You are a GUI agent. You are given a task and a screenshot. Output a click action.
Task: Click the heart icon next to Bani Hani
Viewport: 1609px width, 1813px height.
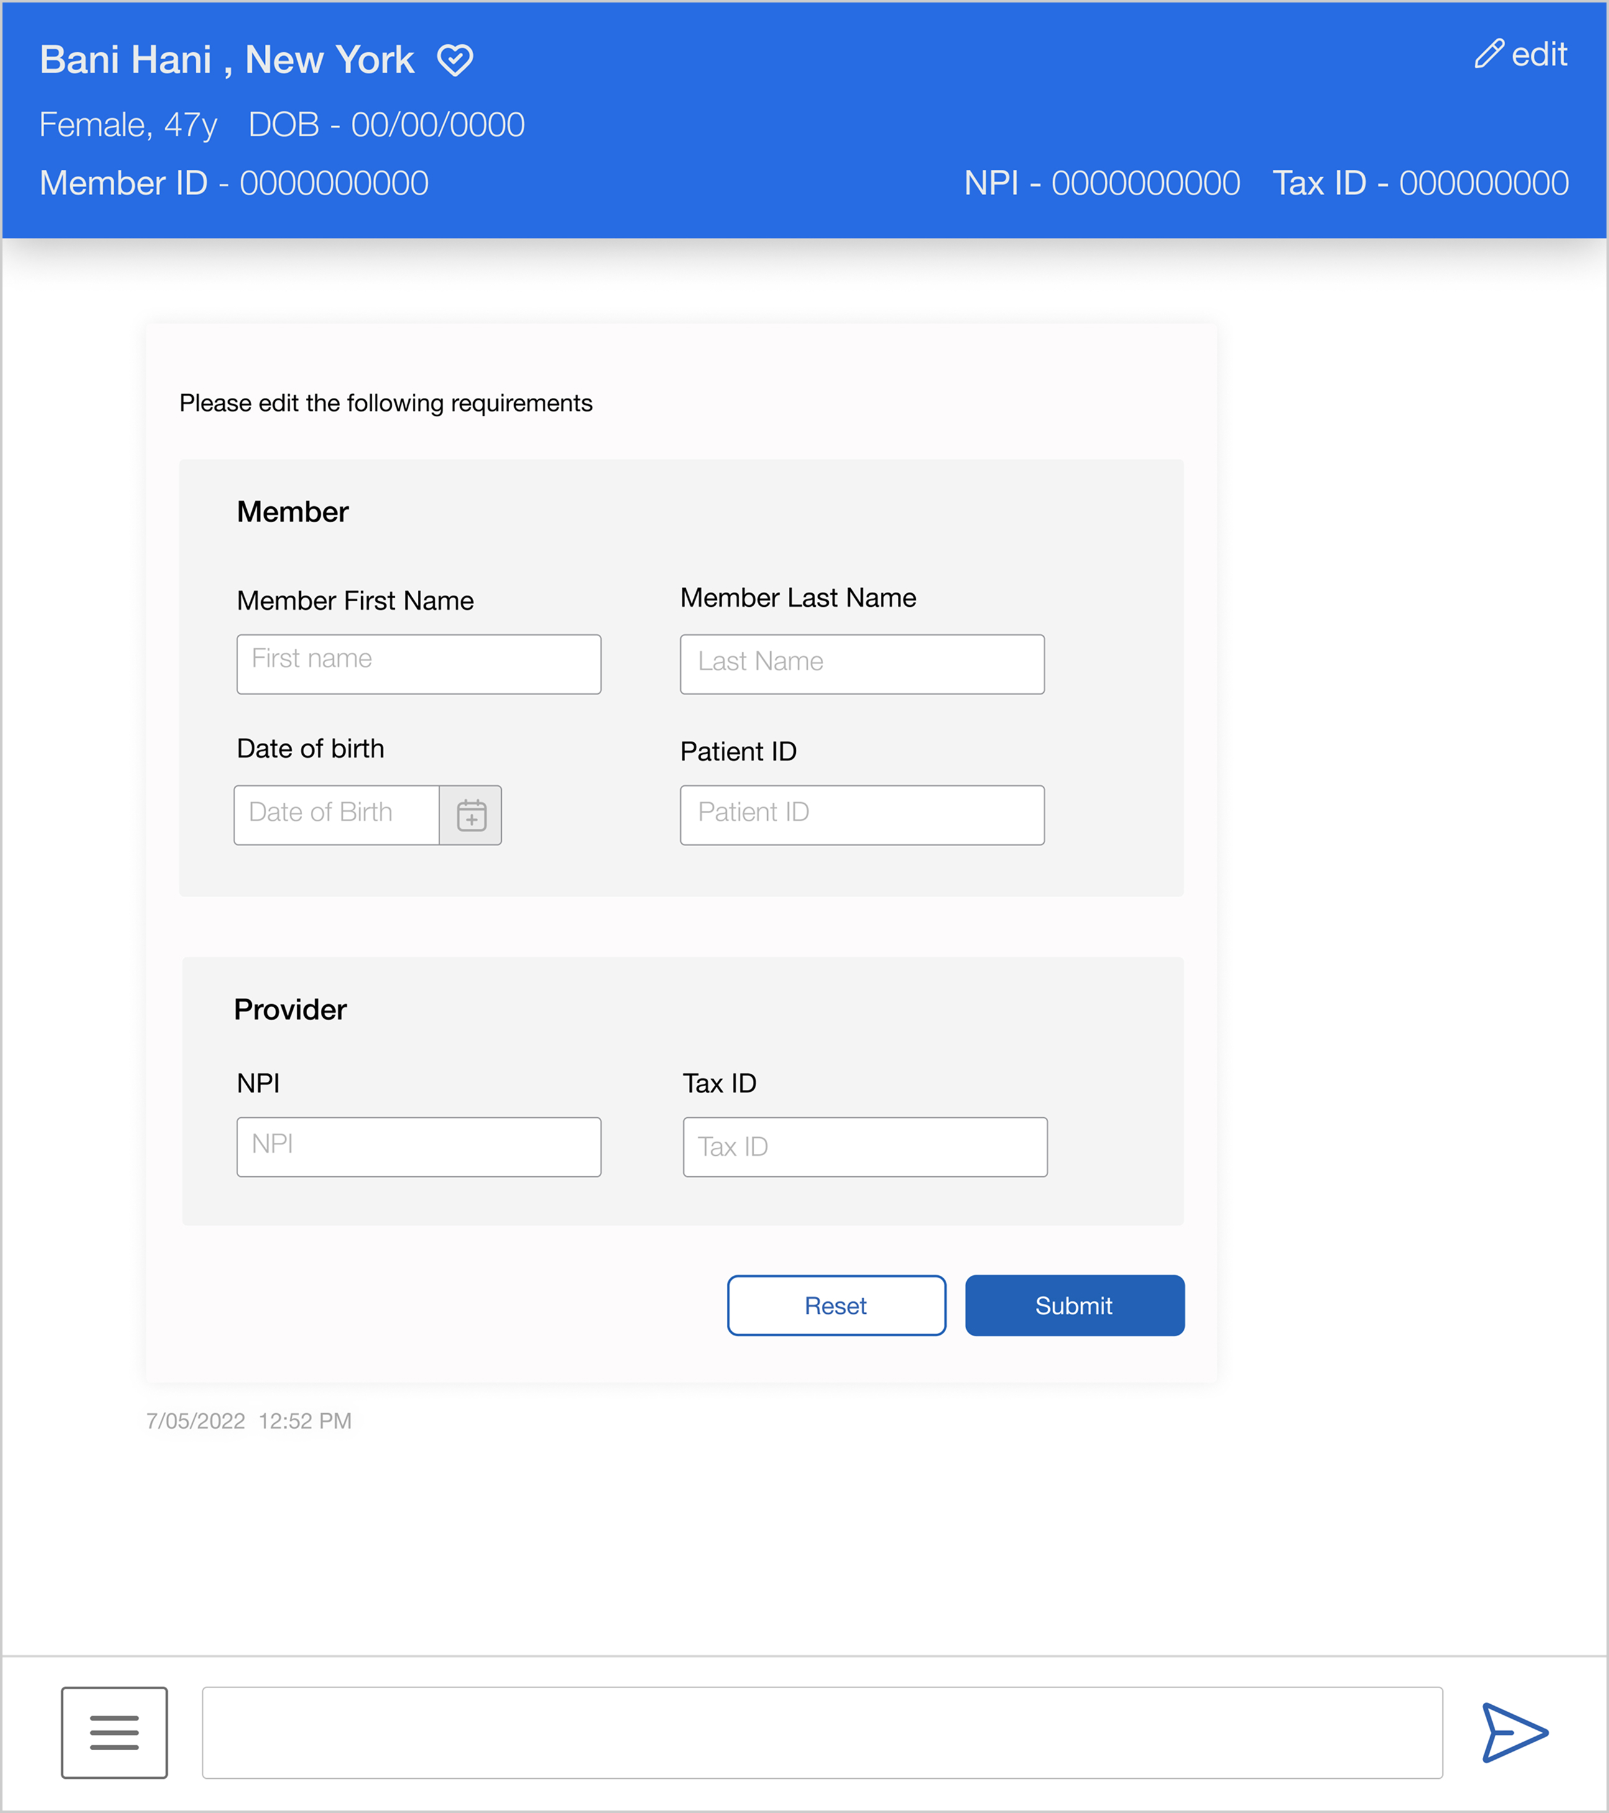(455, 60)
